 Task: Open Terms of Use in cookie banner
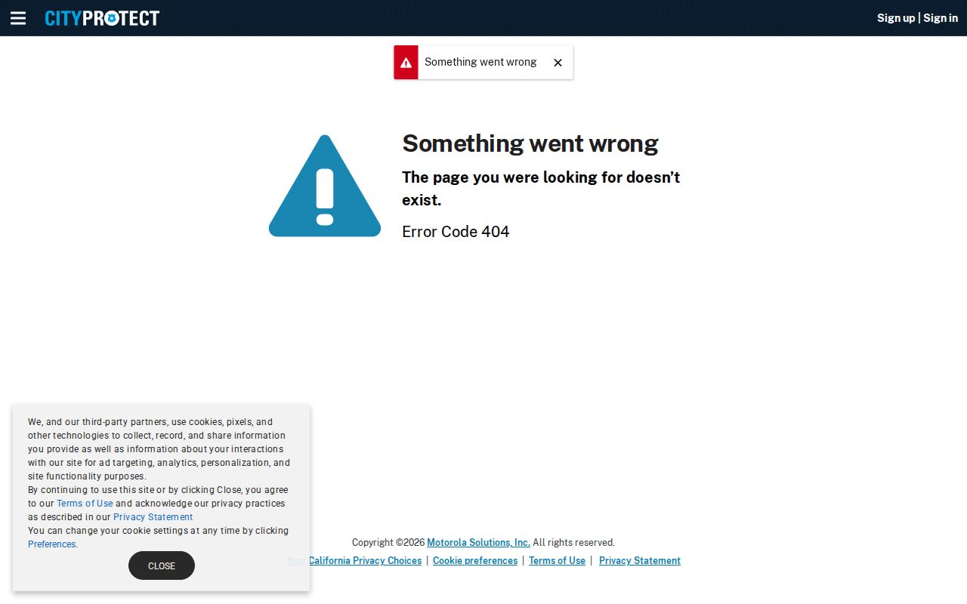pos(85,504)
